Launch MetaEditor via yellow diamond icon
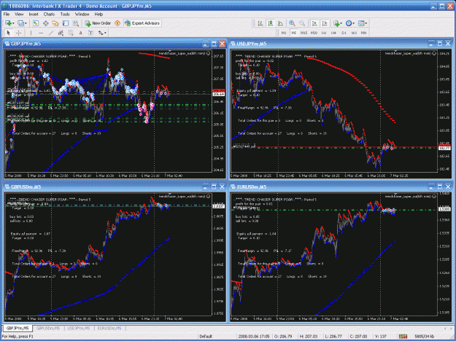This screenshot has width=456, height=341. coord(117,23)
